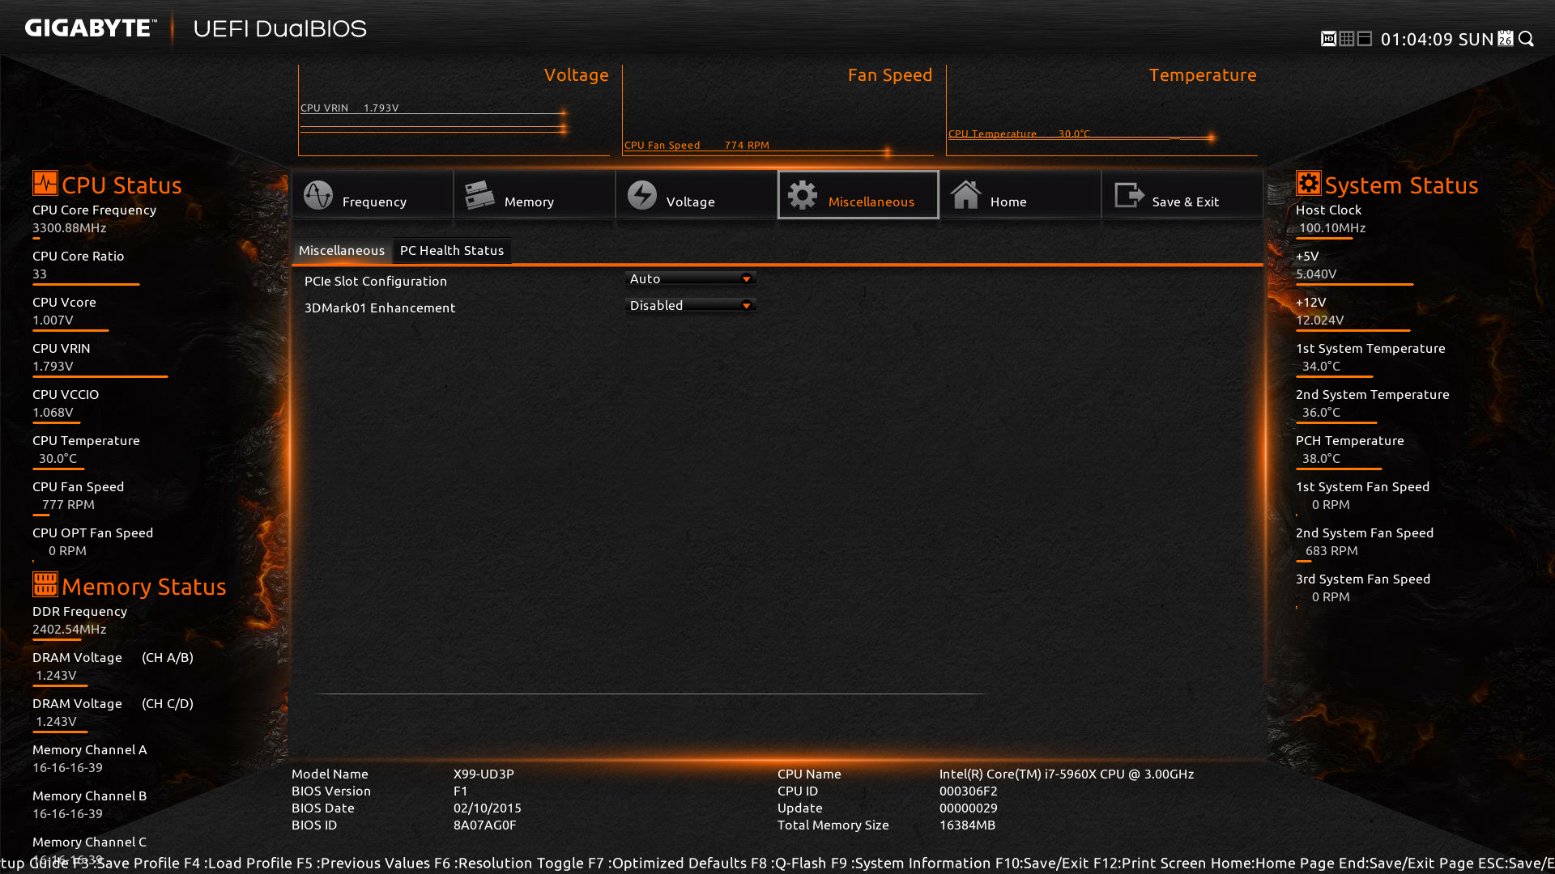Select the Miscellaneous sub-tab
Image resolution: width=1555 pixels, height=874 pixels.
coord(342,251)
